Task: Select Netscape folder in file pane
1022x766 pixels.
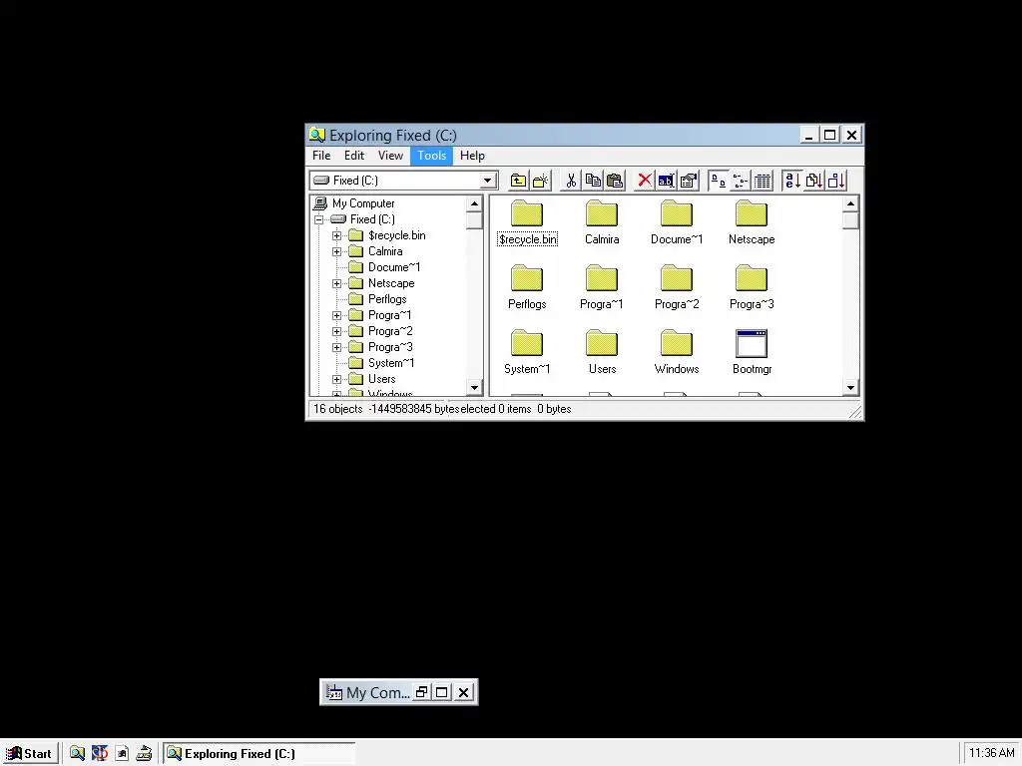Action: (x=752, y=222)
